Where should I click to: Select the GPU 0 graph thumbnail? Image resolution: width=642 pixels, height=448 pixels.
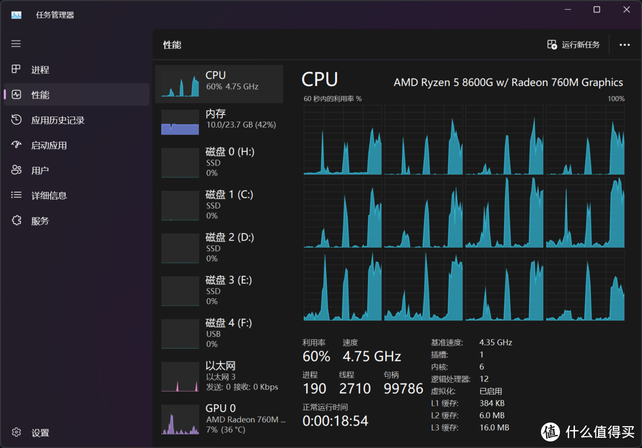180,420
